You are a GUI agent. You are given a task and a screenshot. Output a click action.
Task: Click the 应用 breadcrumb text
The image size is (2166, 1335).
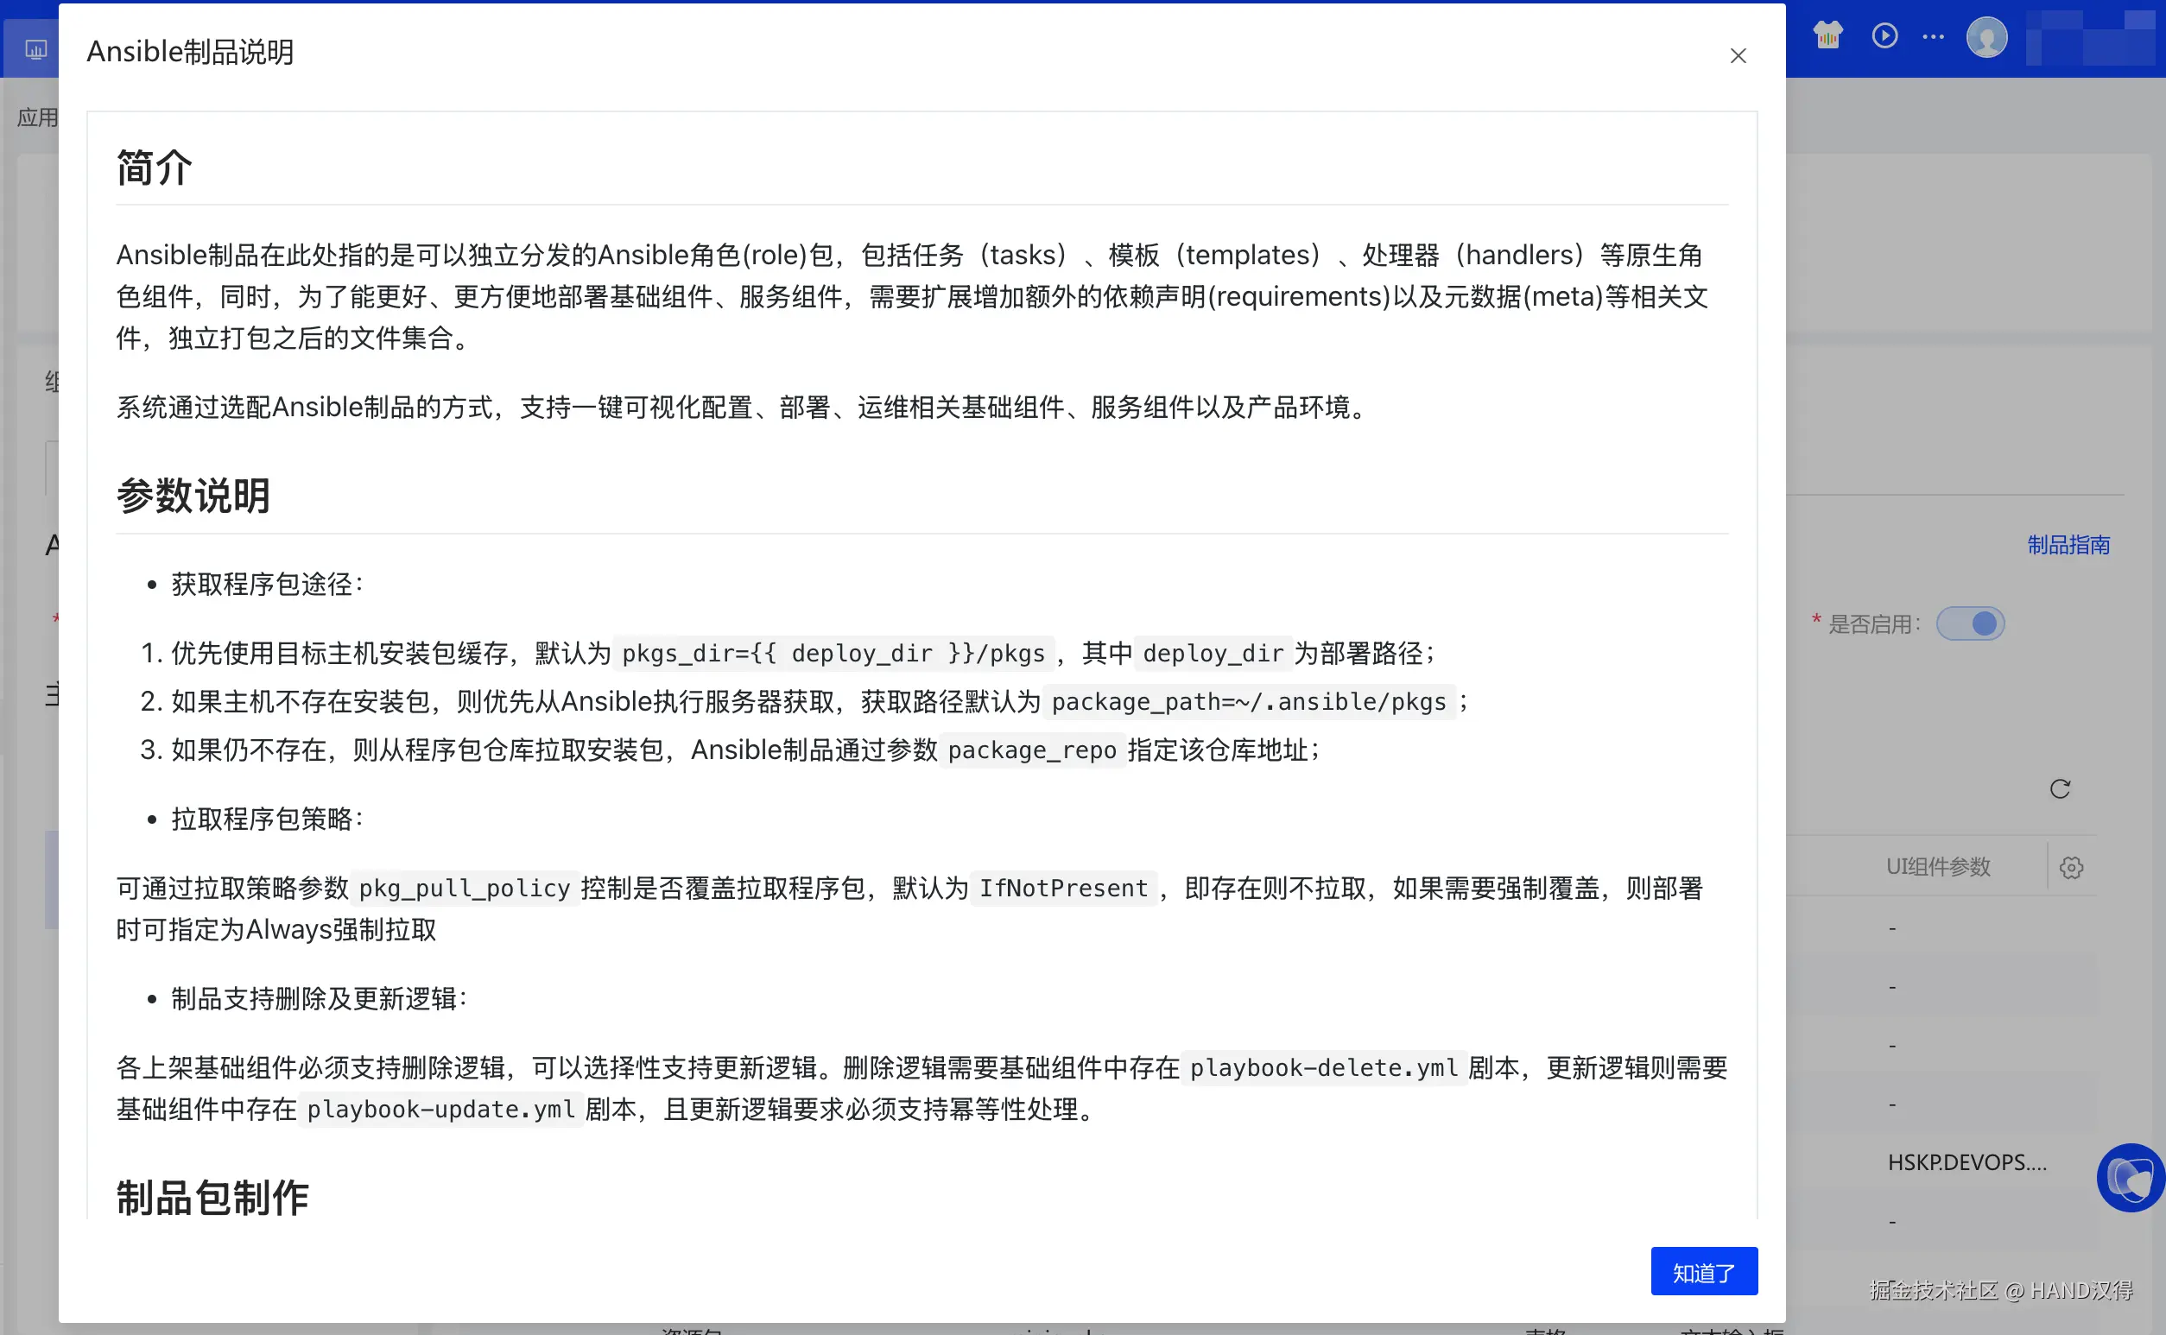[37, 117]
